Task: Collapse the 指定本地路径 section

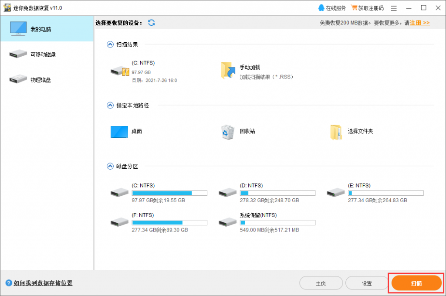Action: tap(110, 105)
